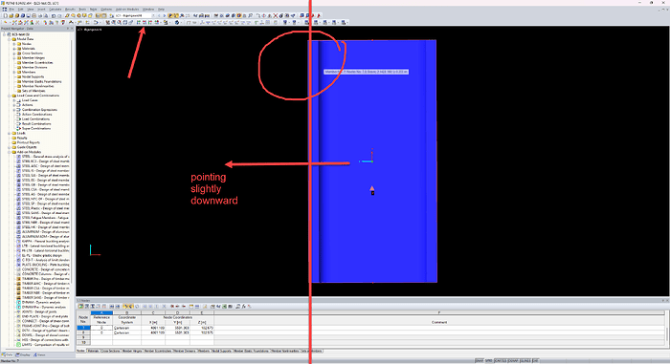Screen dimensions: 670x364
Task: Switch to Cross-Sections table tab
Action: pyautogui.click(x=110, y=351)
